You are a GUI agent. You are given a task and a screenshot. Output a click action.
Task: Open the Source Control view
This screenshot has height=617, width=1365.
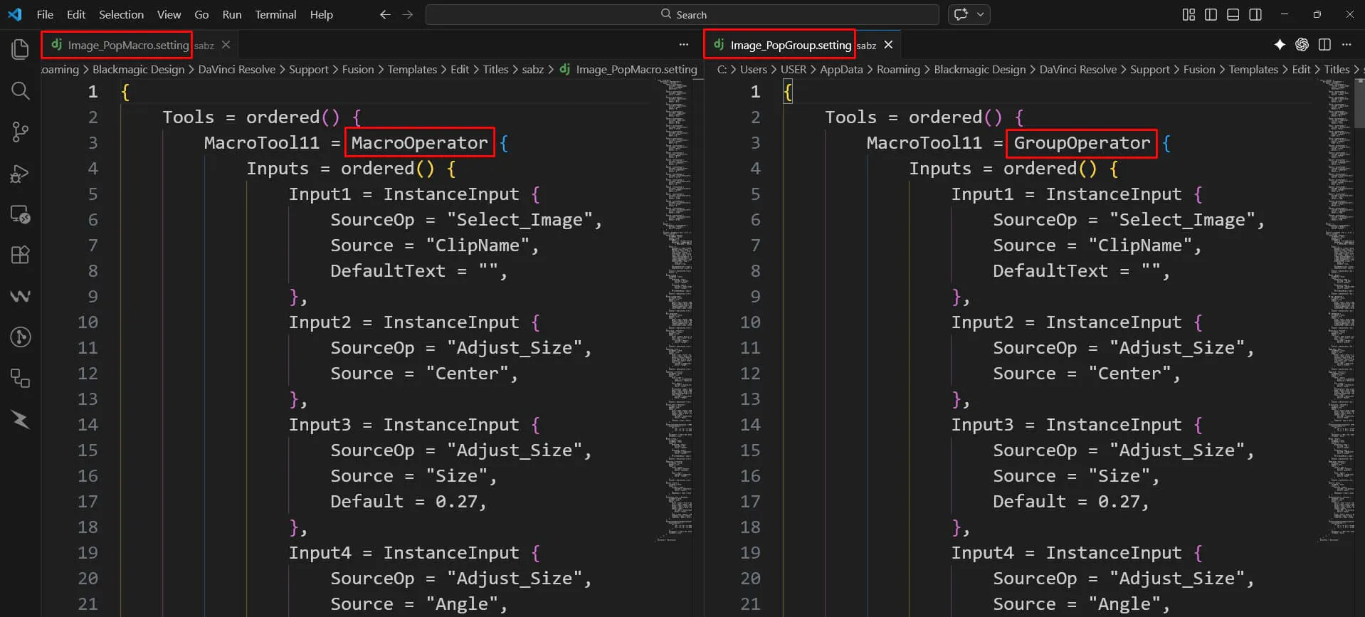pyautogui.click(x=20, y=132)
